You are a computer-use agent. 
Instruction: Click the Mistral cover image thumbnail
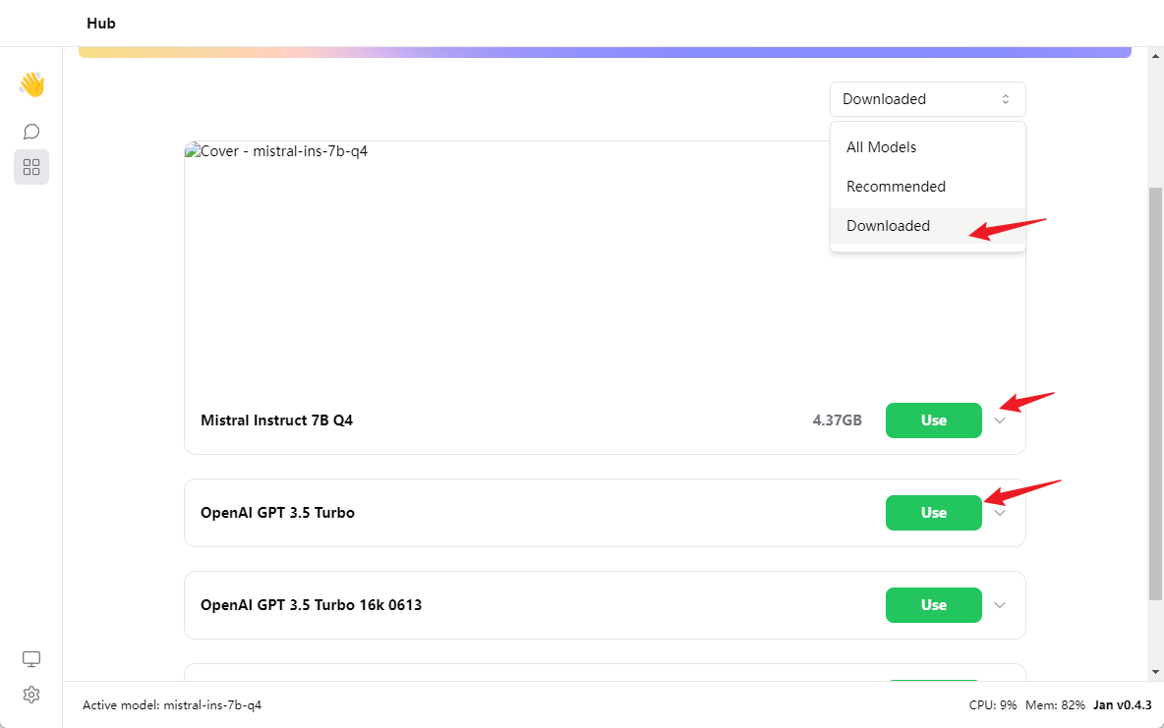(277, 152)
